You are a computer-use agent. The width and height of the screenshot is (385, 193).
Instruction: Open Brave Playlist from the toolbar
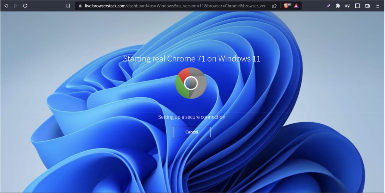(347, 5)
